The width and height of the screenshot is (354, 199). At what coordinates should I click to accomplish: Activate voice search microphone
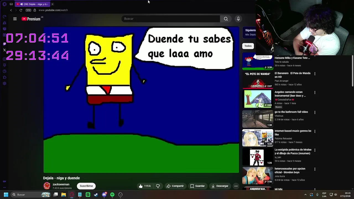pos(238,19)
